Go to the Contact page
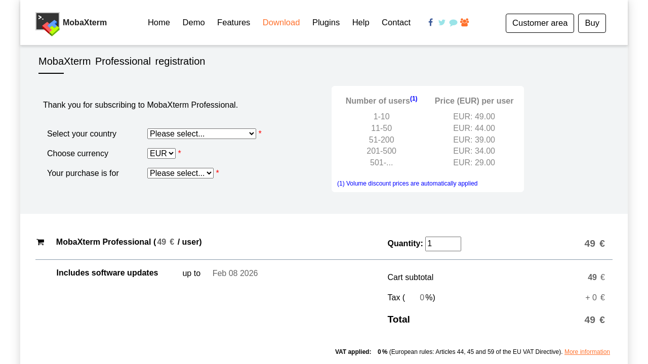This screenshot has width=648, height=364. point(396,23)
